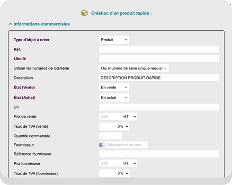The image size is (232, 185).
Task: Click the Libellé label
Action: click(19, 59)
